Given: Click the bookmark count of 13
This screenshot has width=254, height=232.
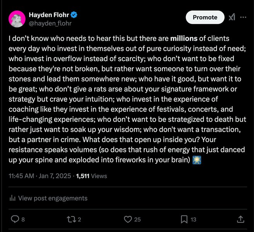Looking at the screenshot, I should [193, 219].
